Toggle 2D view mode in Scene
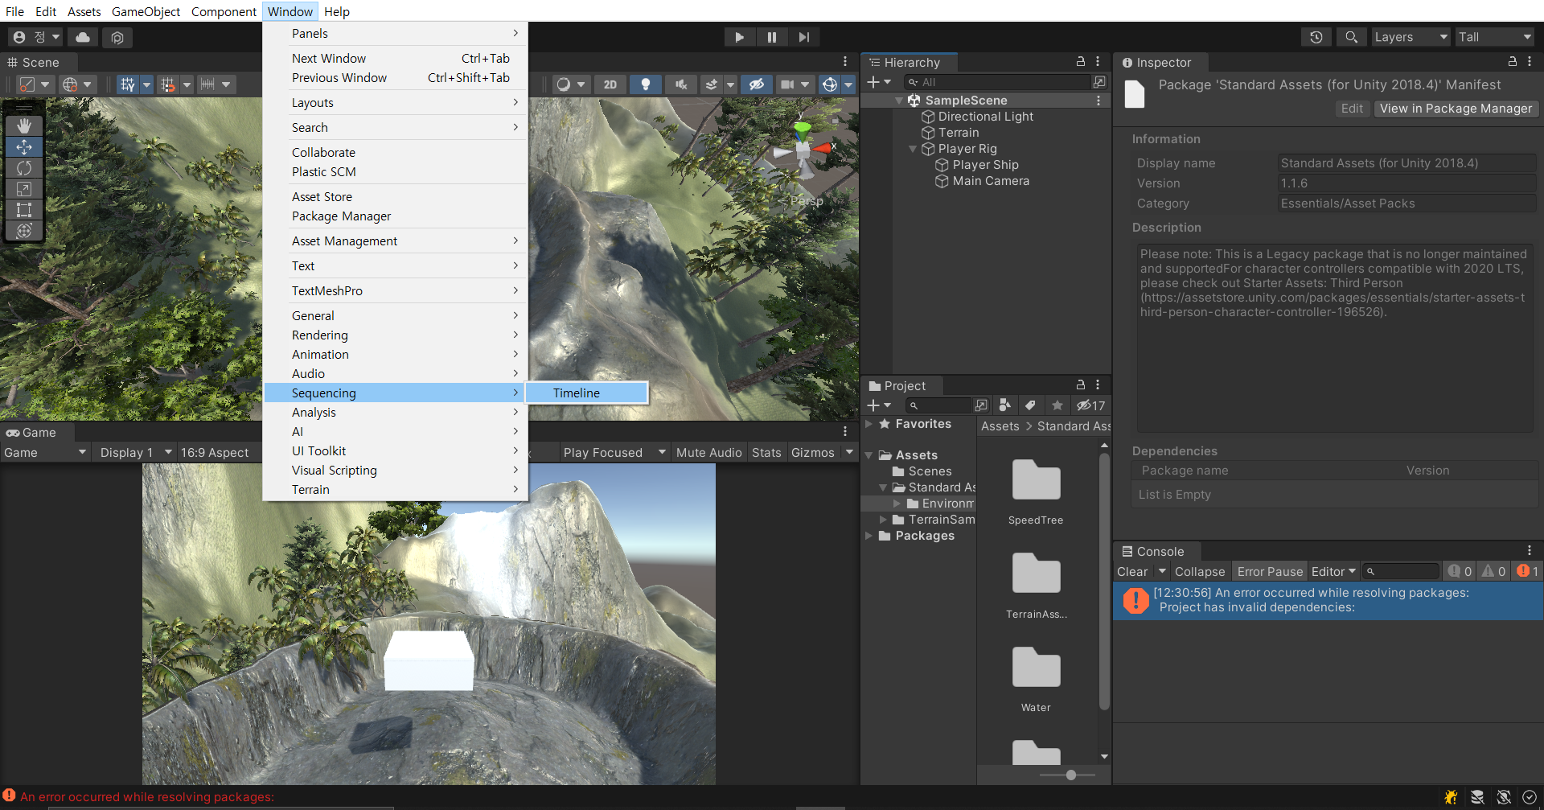The width and height of the screenshot is (1544, 810). [610, 84]
